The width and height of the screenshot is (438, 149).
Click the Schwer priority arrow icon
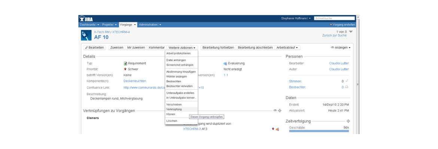125,69
